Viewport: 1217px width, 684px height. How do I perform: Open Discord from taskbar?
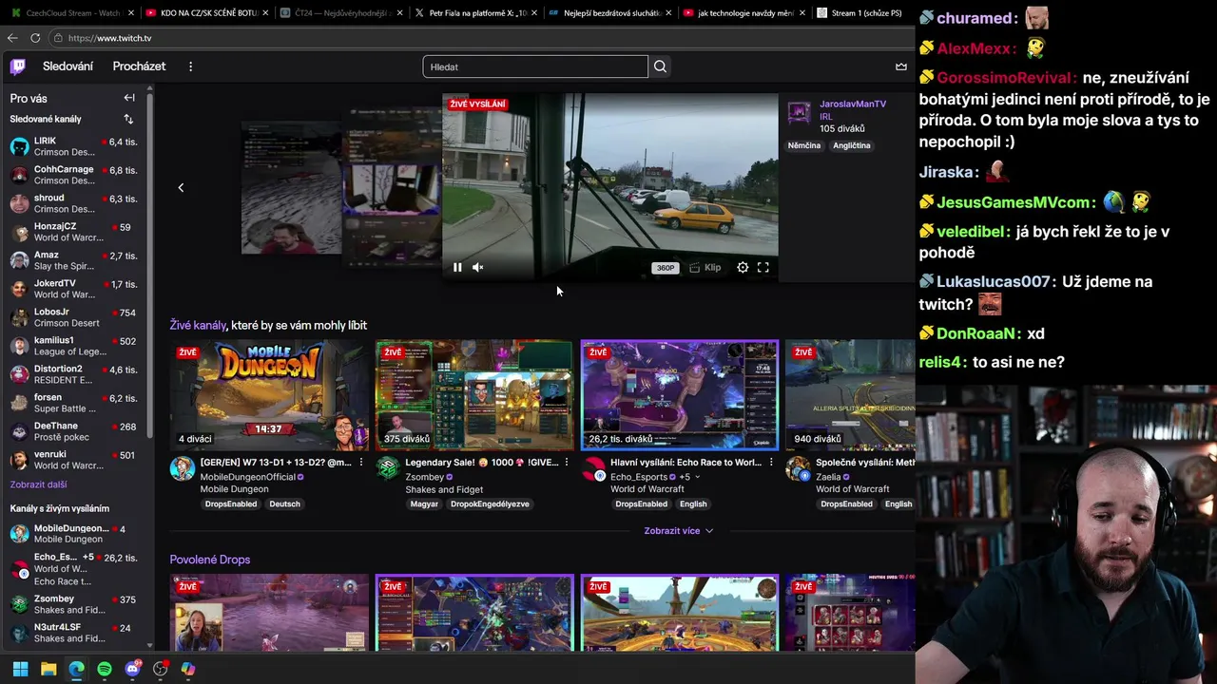point(132,669)
